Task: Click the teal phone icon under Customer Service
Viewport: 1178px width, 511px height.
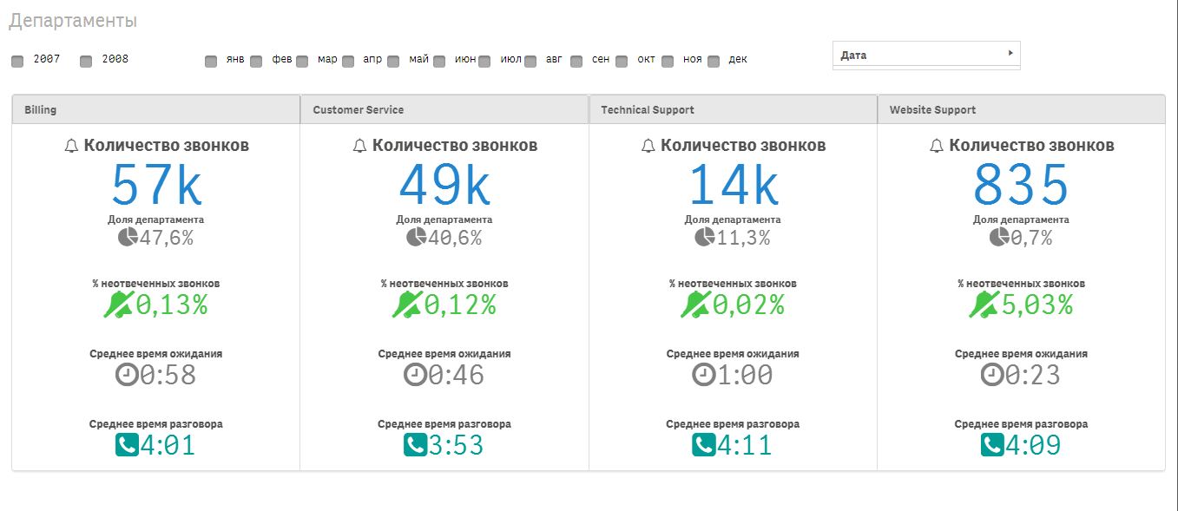Action: pyautogui.click(x=415, y=445)
